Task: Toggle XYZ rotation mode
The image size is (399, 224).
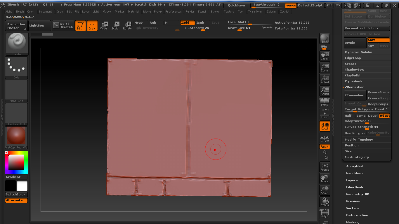Action: point(325,147)
